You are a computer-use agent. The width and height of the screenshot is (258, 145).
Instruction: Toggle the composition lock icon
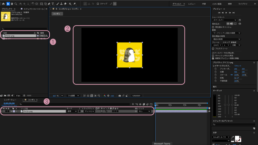tap(56, 9)
